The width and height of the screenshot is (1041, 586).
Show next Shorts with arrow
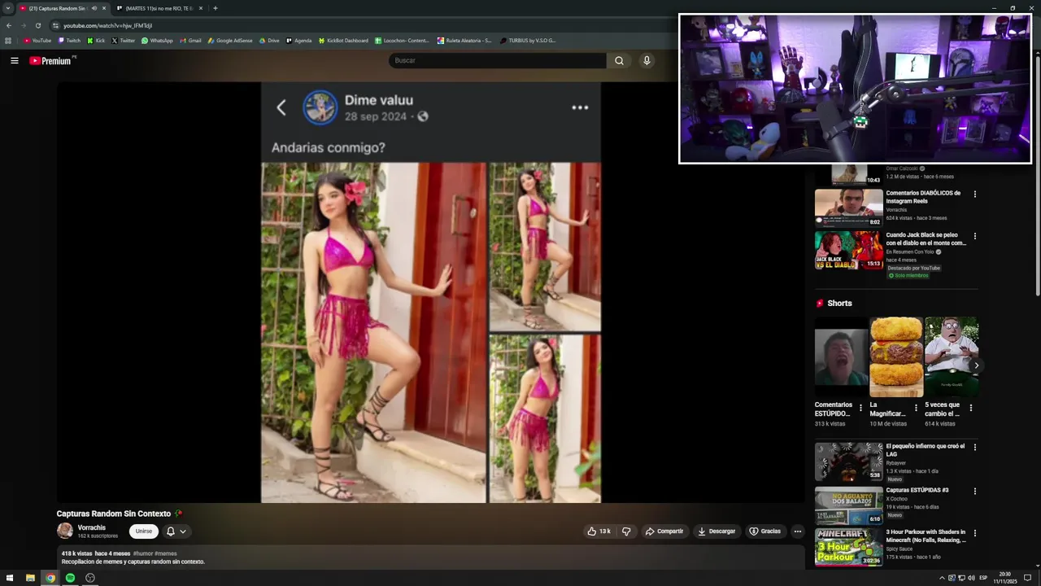pos(976,365)
